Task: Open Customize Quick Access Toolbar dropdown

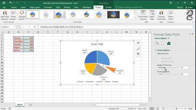Action: tap(24, 3)
